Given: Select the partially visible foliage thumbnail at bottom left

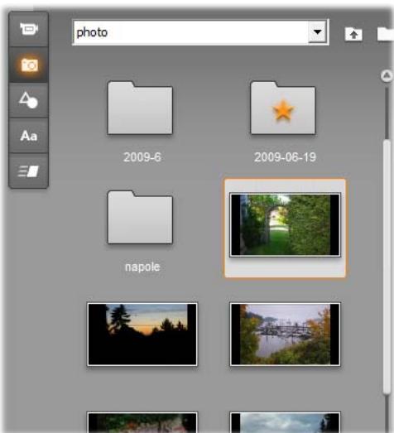Looking at the screenshot, I should pyautogui.click(x=142, y=422).
